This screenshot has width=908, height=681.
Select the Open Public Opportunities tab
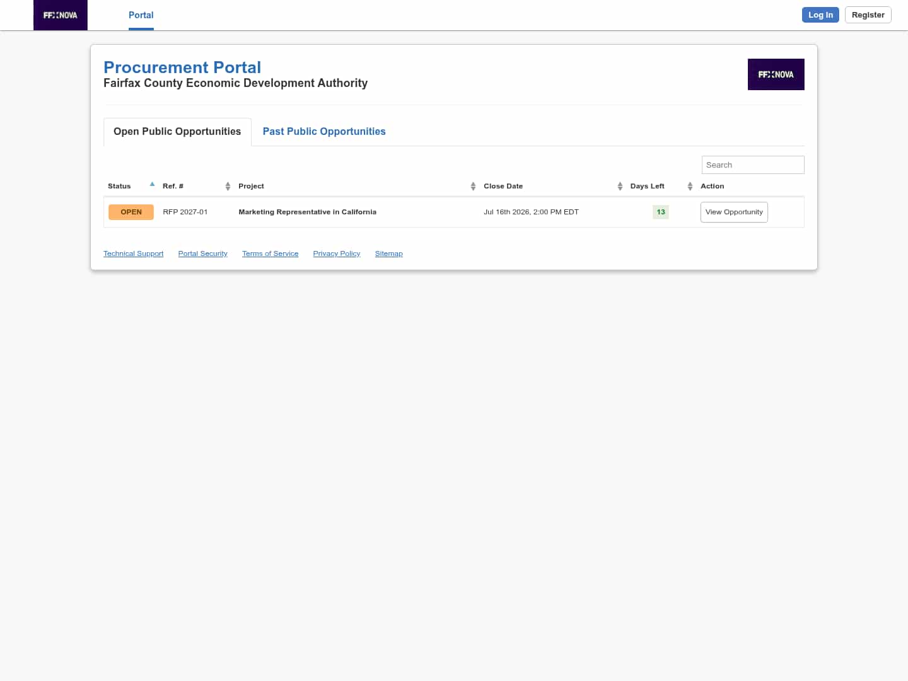(177, 131)
